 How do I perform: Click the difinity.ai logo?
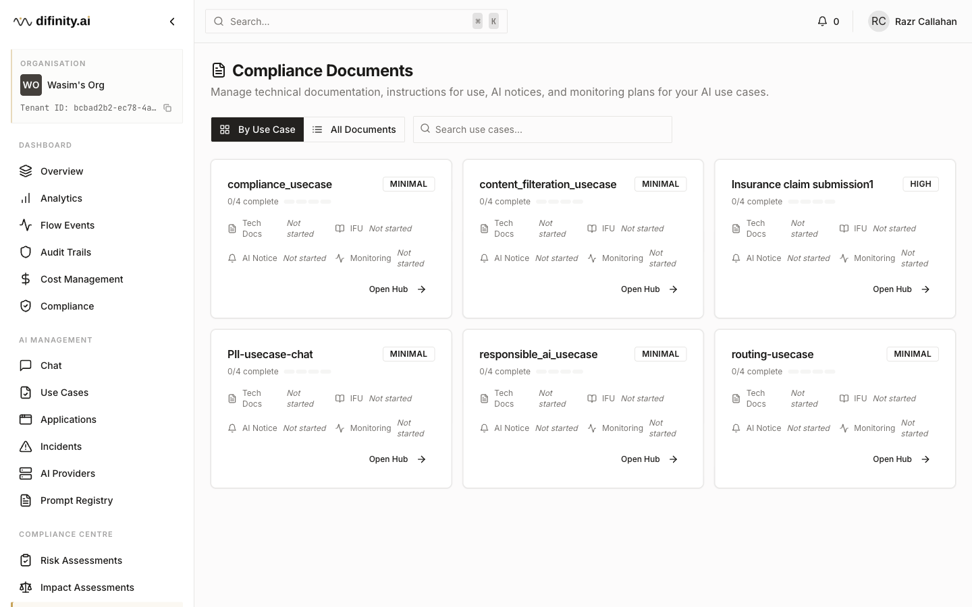52,22
